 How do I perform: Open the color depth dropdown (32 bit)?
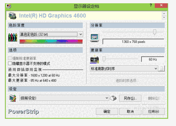51,34
